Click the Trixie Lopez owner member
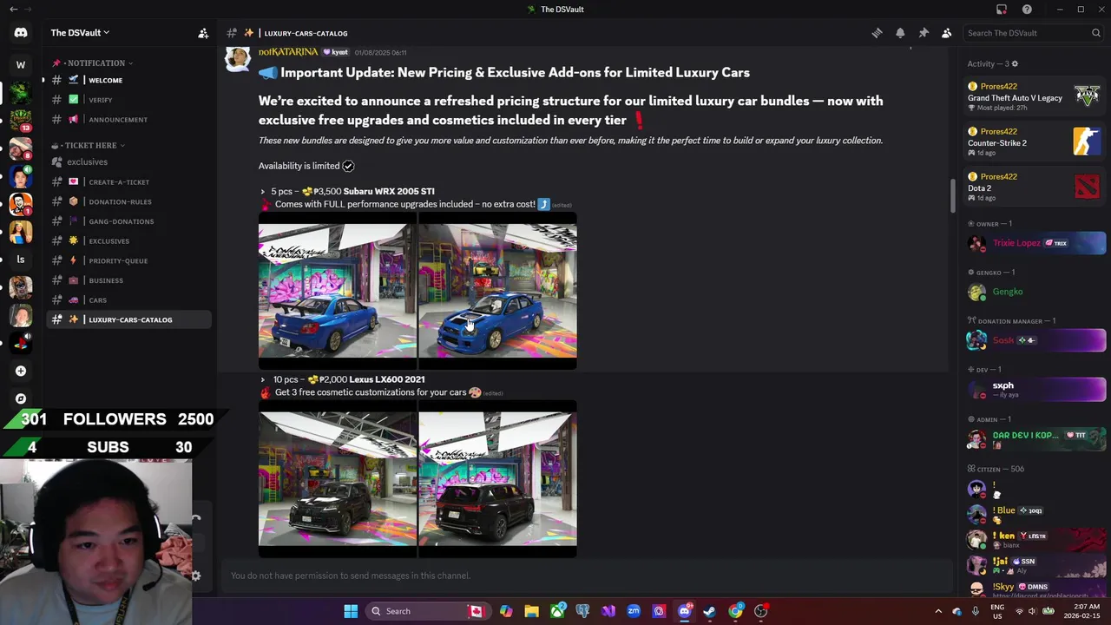1111x625 pixels. 1035,243
